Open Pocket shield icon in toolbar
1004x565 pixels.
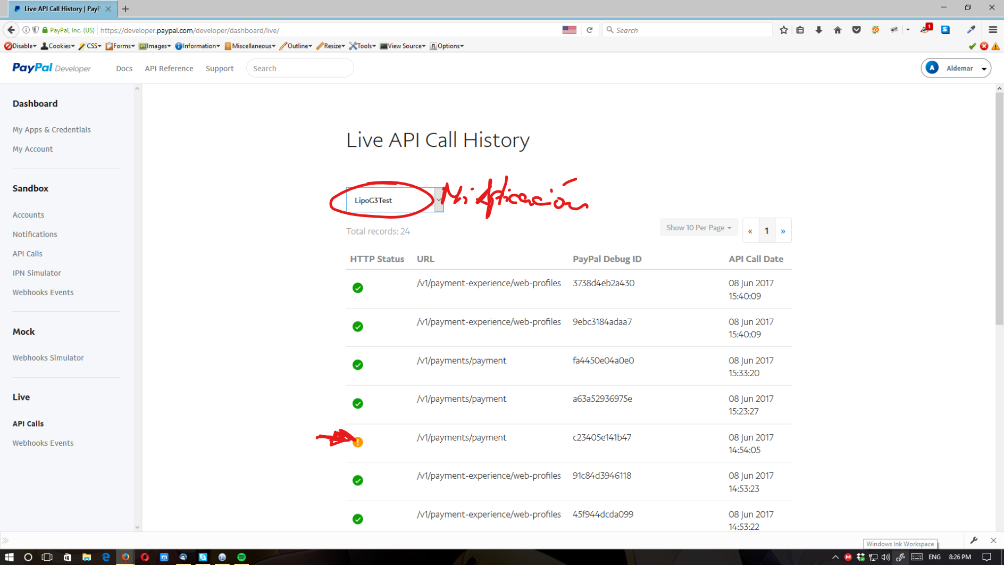tap(856, 30)
